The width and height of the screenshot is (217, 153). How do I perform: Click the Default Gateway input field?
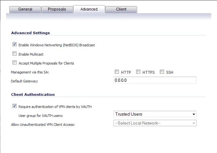click(x=155, y=80)
